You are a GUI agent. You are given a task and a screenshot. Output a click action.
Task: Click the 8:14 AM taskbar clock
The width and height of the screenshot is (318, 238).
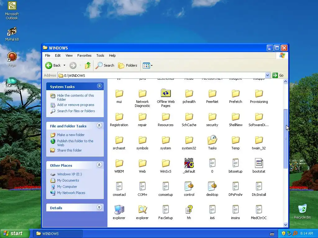tap(307, 234)
